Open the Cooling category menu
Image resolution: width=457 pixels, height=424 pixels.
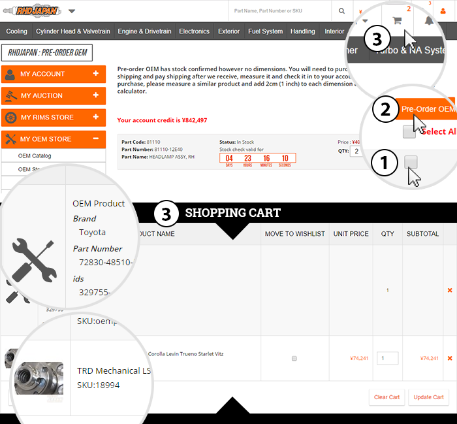[16, 31]
